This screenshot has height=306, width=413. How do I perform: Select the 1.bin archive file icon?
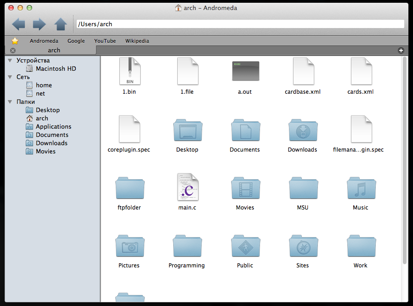coord(130,71)
